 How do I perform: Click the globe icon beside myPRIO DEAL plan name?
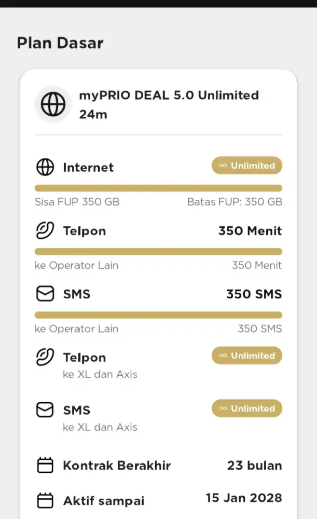point(52,104)
